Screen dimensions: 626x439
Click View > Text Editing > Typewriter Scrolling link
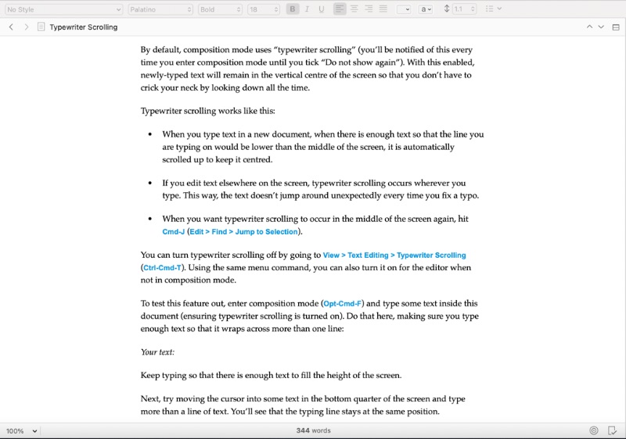(394, 255)
